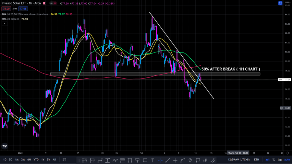The image size is (292, 164).
Task: Select the Fib Retracement drawing tool
Action: click(85, 160)
